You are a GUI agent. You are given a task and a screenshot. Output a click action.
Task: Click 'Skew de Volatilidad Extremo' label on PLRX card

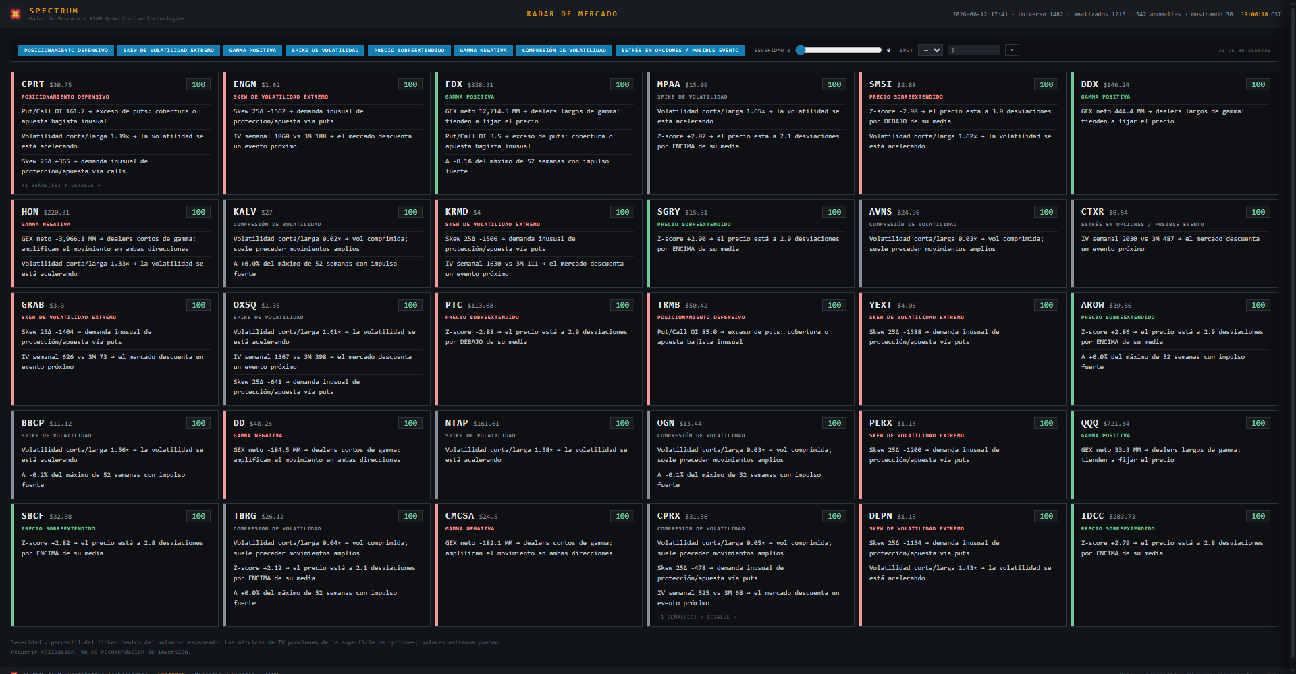[x=917, y=436]
